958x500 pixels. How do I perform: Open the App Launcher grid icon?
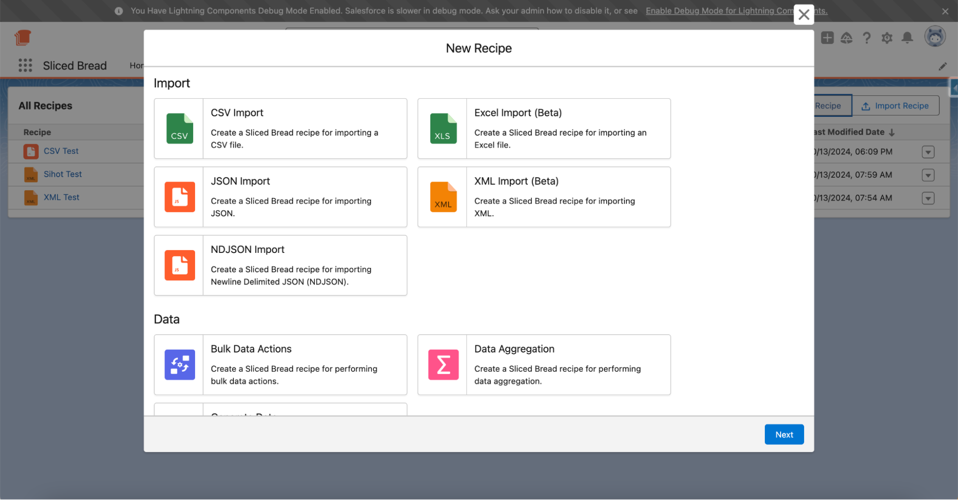[25, 66]
